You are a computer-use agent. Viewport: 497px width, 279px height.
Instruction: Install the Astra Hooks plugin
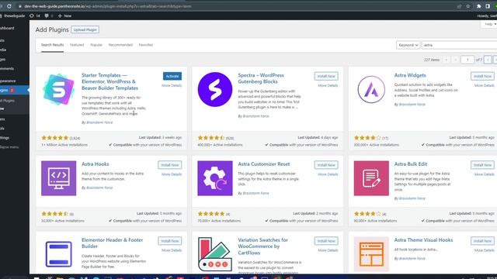coord(170,165)
